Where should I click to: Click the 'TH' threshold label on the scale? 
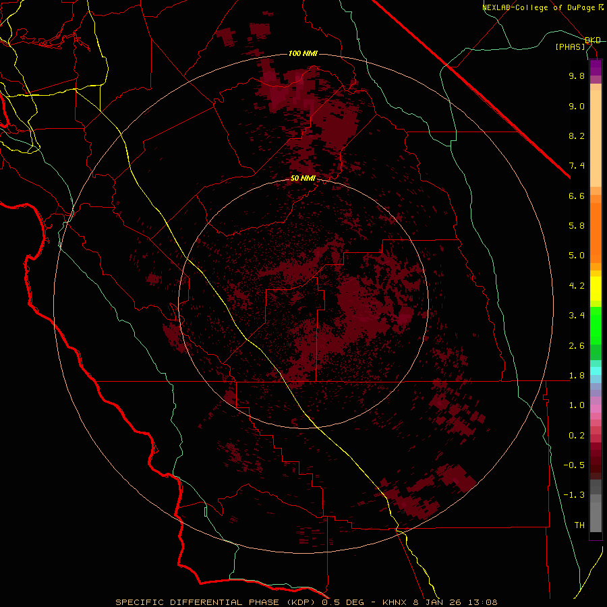click(x=579, y=525)
